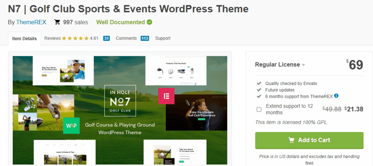Image resolution: width=373 pixels, height=166 pixels.
Task: Select the Item Details tab
Action: point(24,38)
